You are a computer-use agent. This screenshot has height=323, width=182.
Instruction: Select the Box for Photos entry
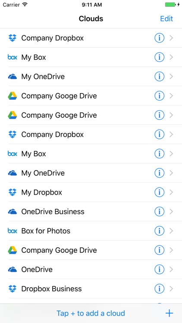pos(91,231)
